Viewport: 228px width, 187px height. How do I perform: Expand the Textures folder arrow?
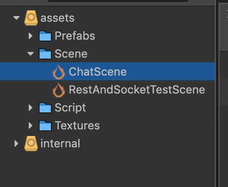pyautogui.click(x=31, y=126)
